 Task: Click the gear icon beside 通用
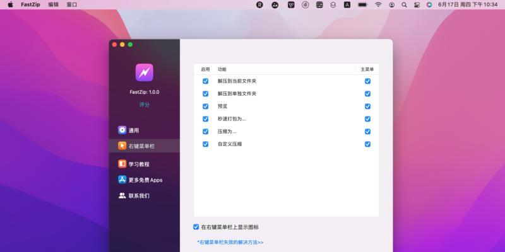point(122,130)
